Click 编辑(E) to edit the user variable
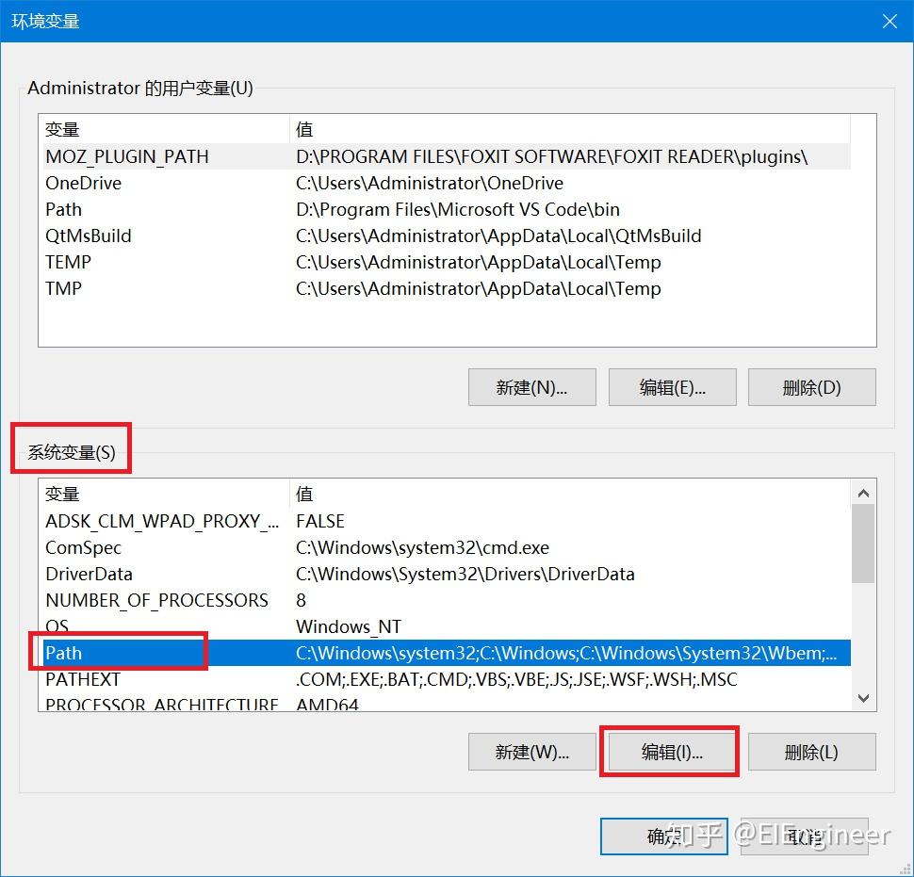The image size is (914, 877). [672, 386]
